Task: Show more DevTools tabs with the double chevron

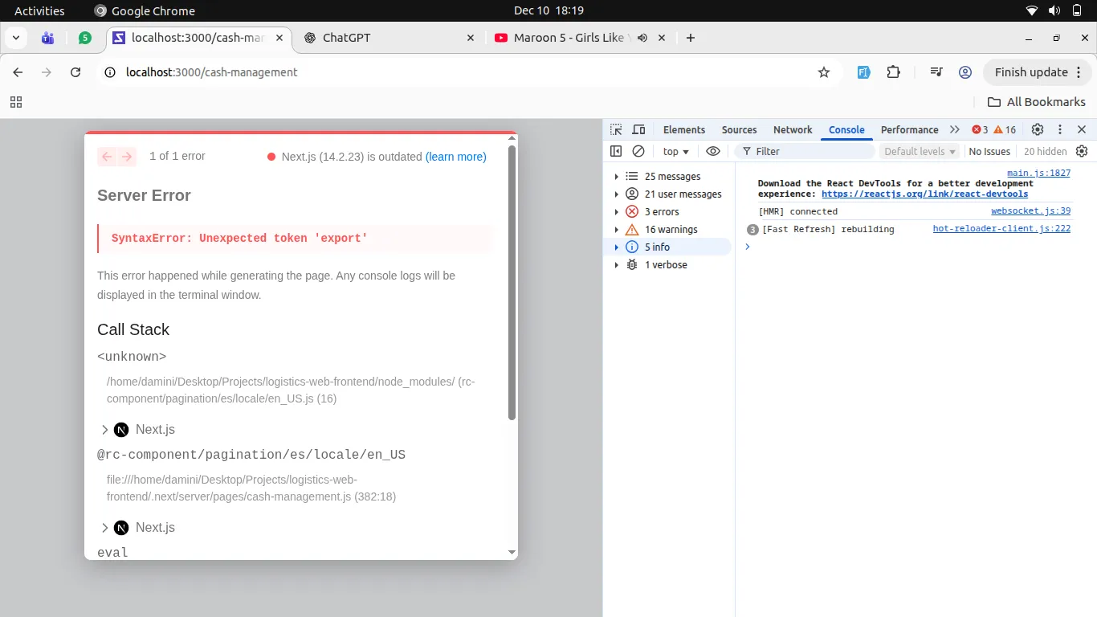Action: (x=954, y=129)
